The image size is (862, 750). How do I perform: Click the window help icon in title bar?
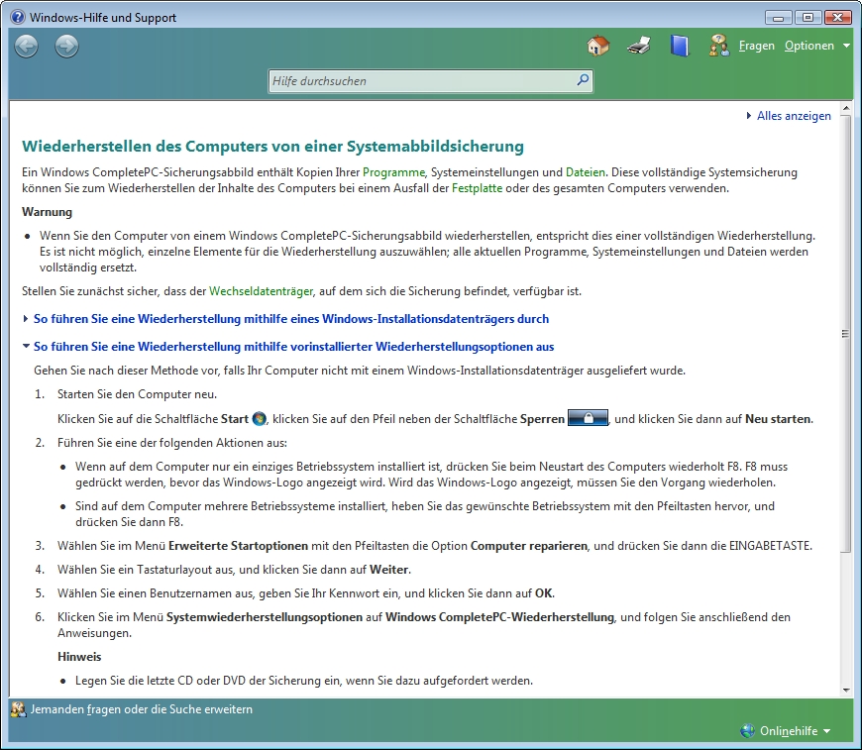click(x=15, y=17)
